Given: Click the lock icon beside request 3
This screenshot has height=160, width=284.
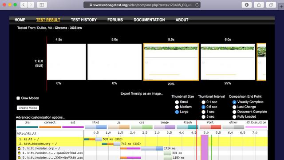Looking at the screenshot, I should [x=19, y=148].
